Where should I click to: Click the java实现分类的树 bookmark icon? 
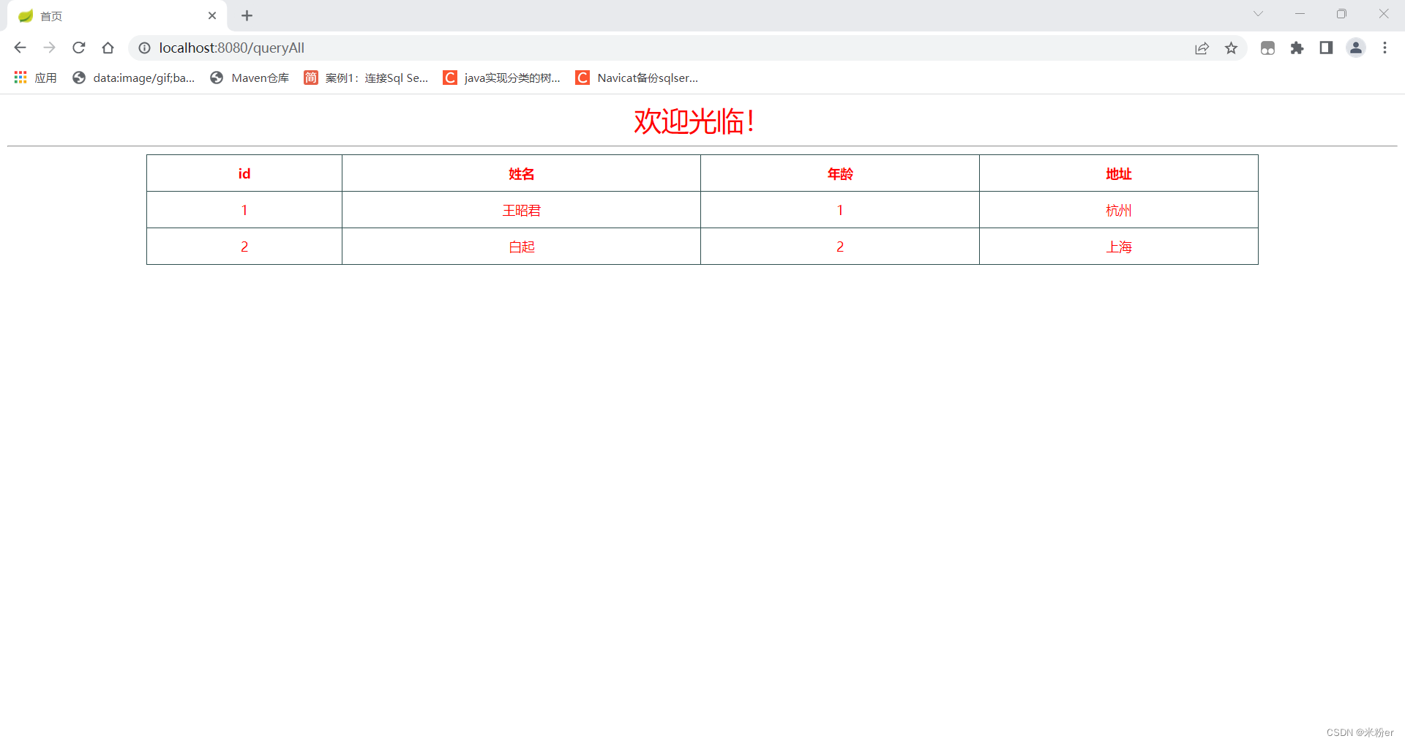(450, 78)
